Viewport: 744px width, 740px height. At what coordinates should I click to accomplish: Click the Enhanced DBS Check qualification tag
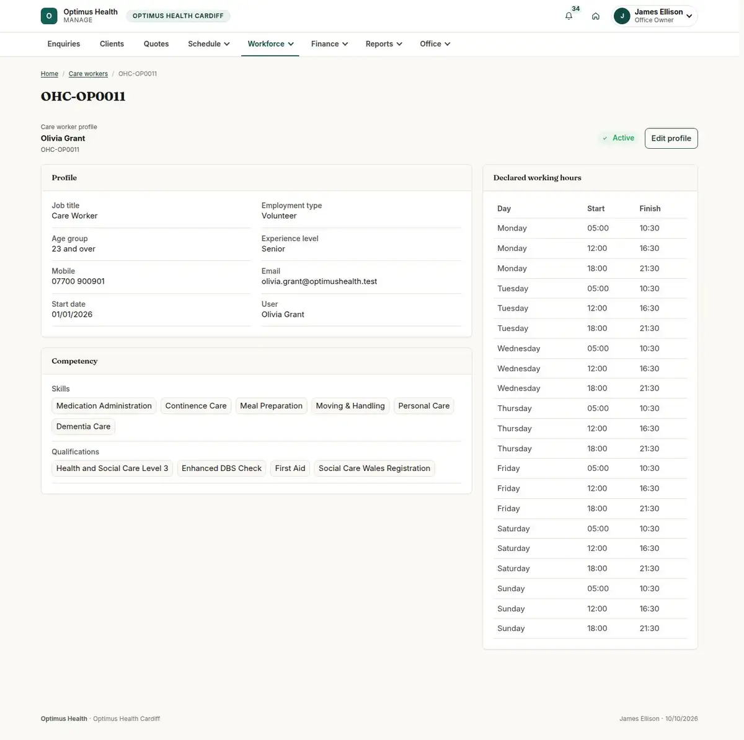click(221, 469)
